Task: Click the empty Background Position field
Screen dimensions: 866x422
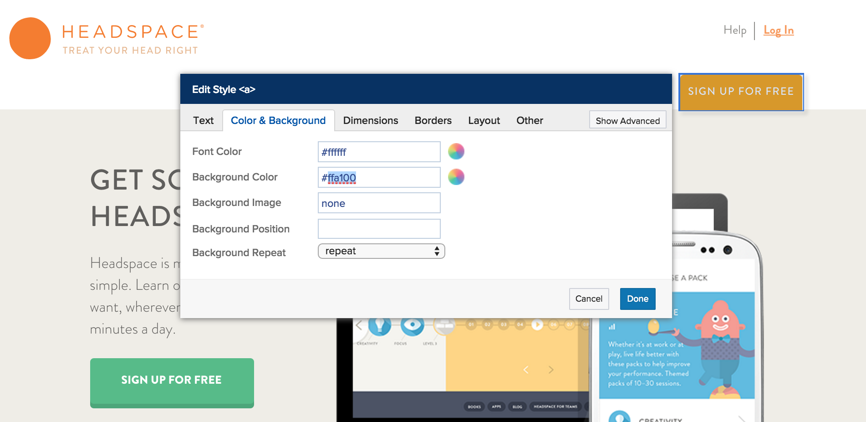Action: 379,229
